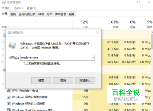Switch to the 服务 tab
Viewport: 153px width, 111px height.
coord(72,14)
